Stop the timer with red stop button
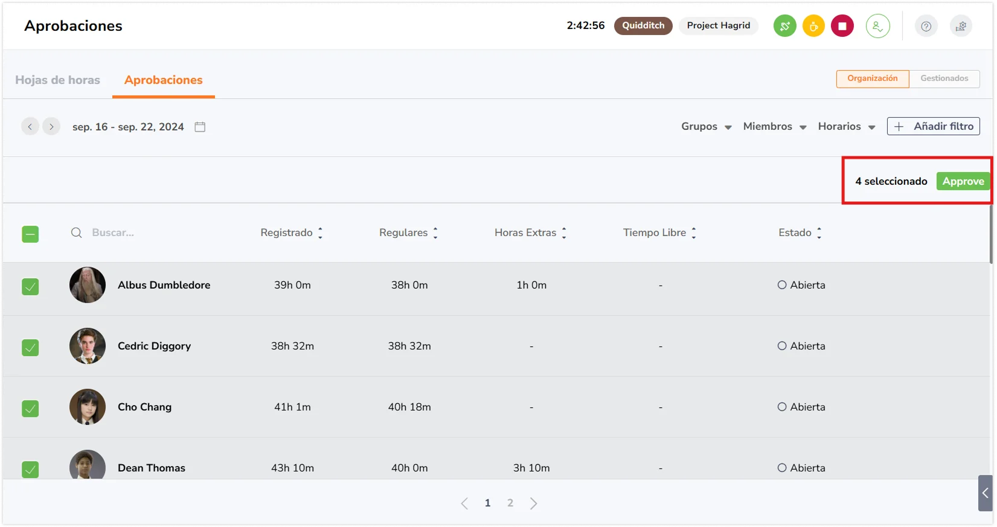The image size is (997, 527). click(x=842, y=26)
